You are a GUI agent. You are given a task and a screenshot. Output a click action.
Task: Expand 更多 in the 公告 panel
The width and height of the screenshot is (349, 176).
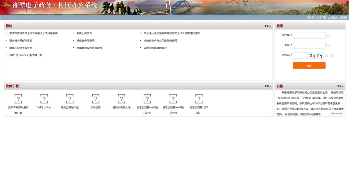pyautogui.click(x=340, y=86)
